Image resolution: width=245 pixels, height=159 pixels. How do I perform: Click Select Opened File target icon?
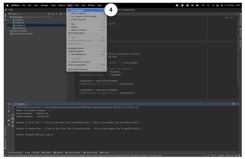click(x=49, y=14)
